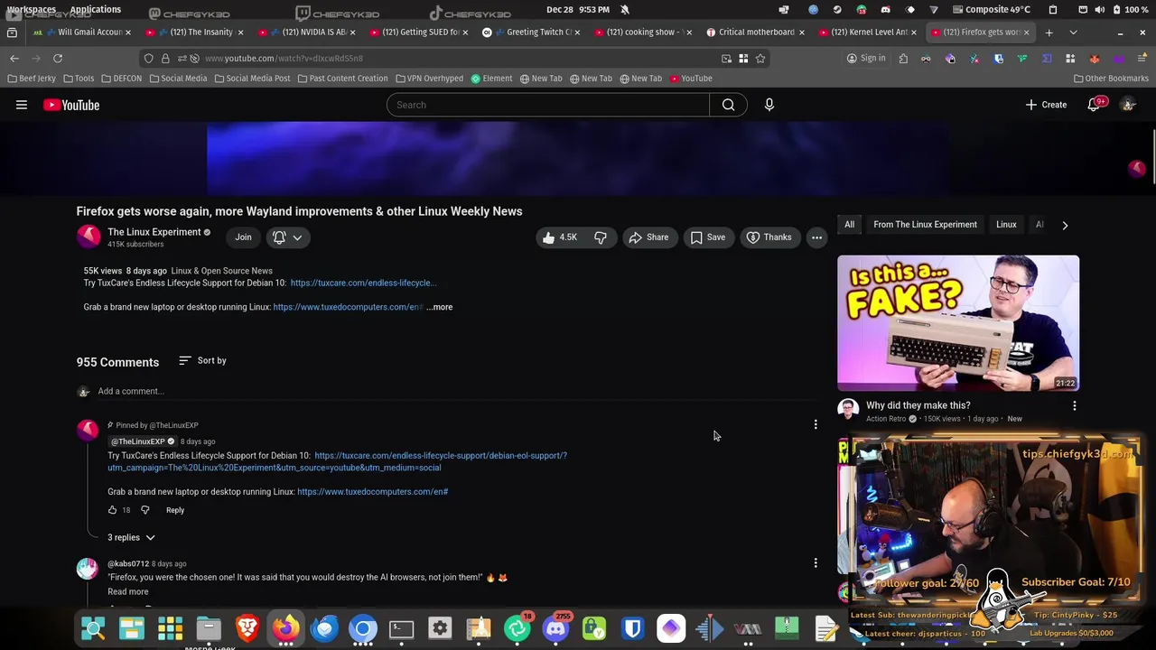The height and width of the screenshot is (650, 1156).
Task: Open the YouTube guide hamburger menu
Action: pos(22,105)
